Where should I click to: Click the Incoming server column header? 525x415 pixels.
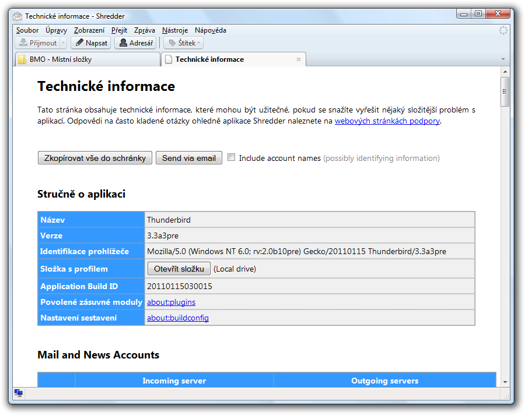(x=174, y=381)
